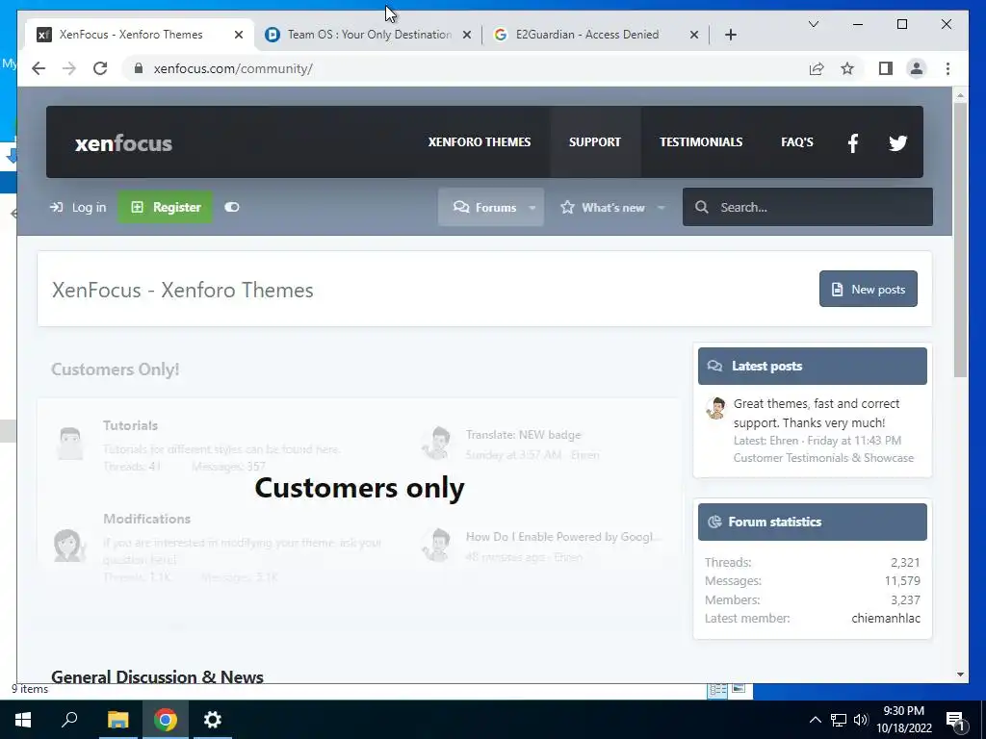This screenshot has height=739, width=986.
Task: Toggle the light/dark theme switch
Action: (x=231, y=207)
